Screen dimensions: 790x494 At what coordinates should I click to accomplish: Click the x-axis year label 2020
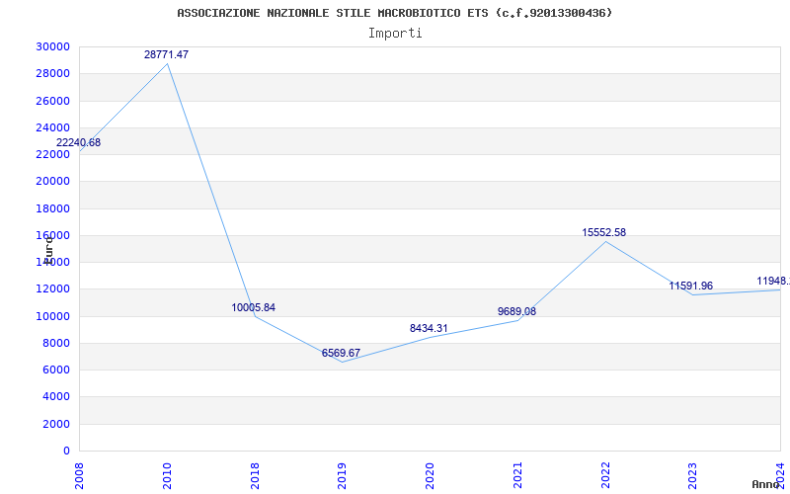coord(431,476)
